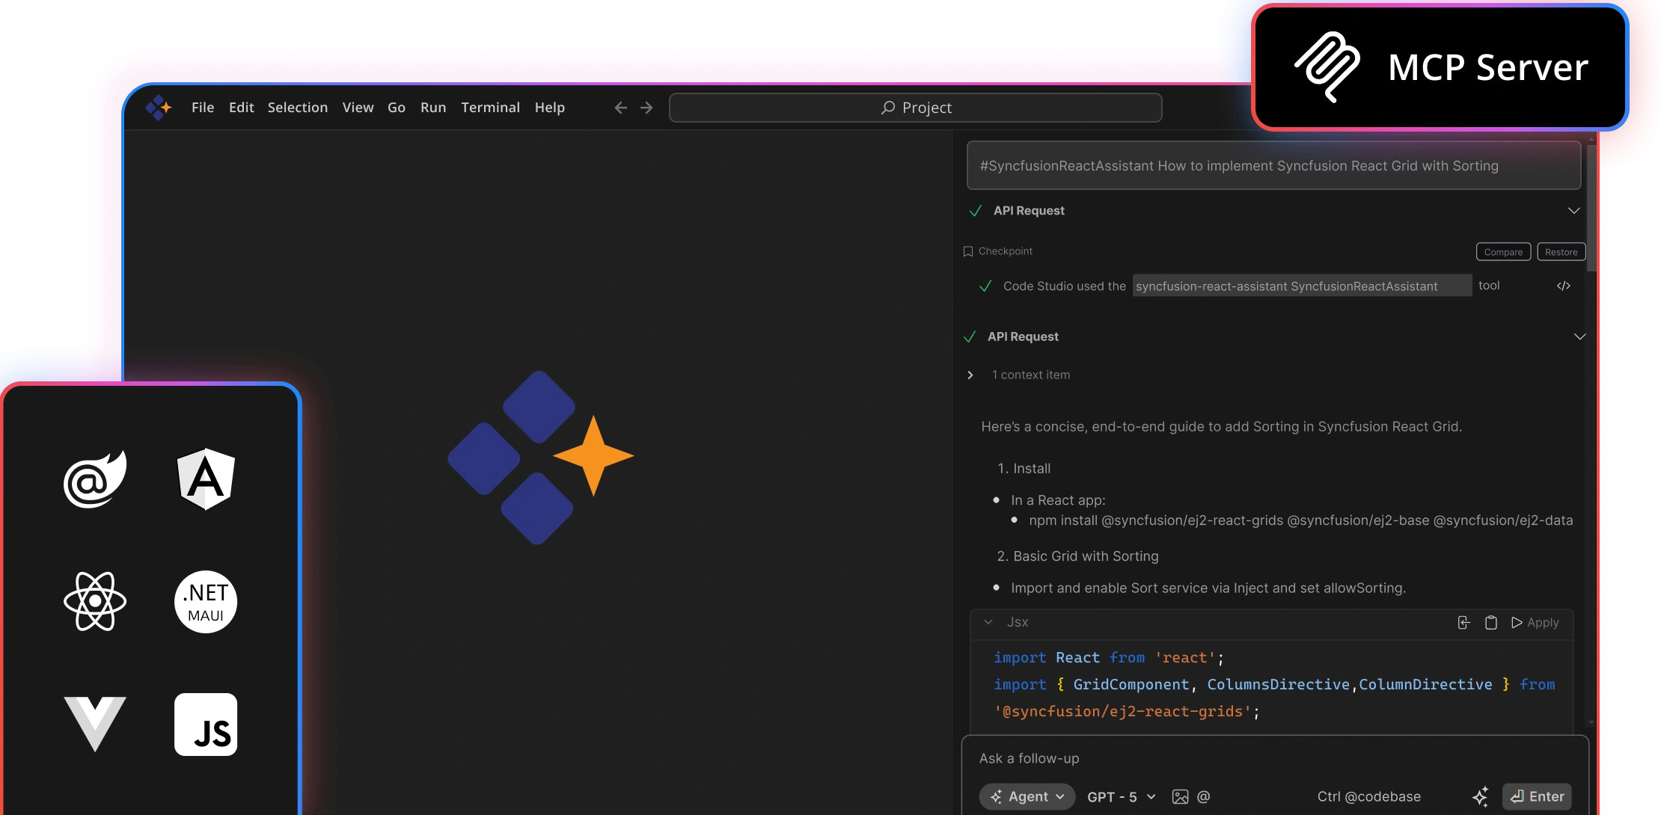
Task: Click the insert-to-file icon beside clipboard
Action: click(1463, 622)
